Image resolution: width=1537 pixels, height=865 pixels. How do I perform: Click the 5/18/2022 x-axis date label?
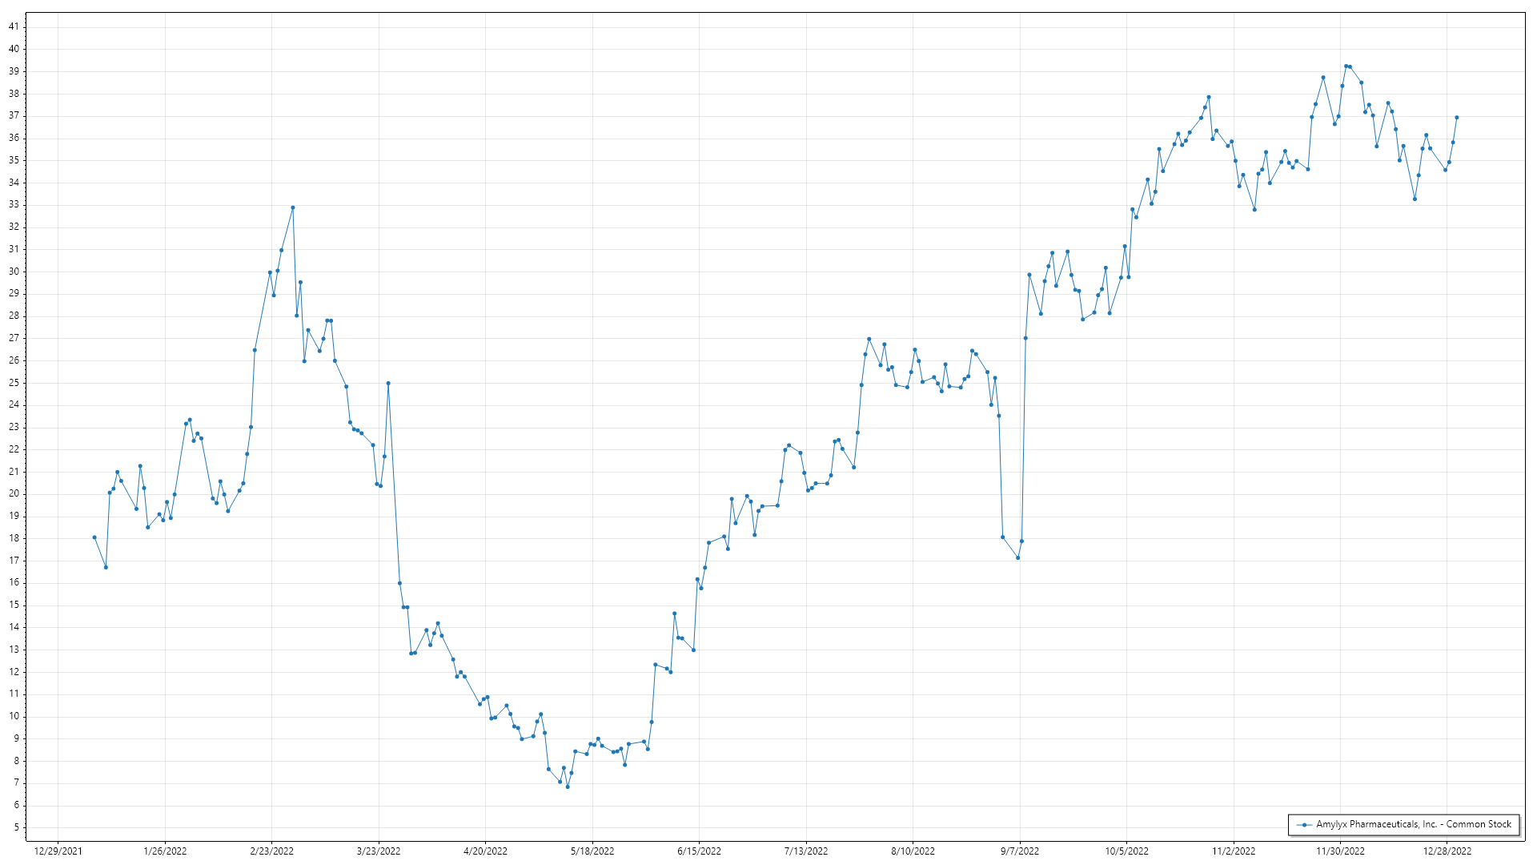click(x=592, y=851)
